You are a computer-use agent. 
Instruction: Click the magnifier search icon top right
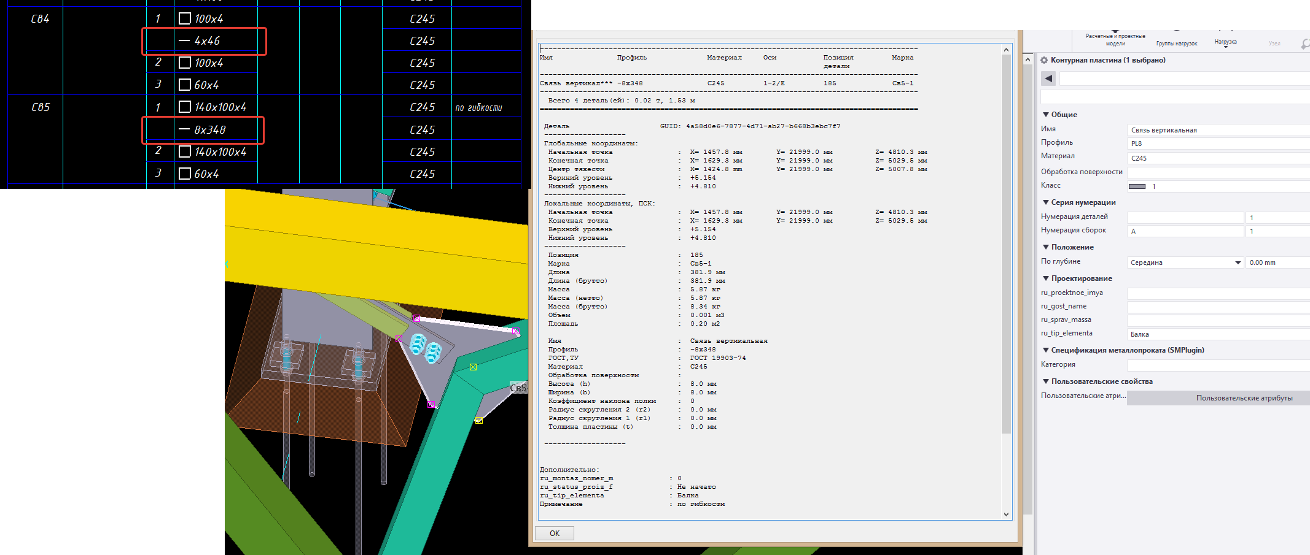[1304, 44]
